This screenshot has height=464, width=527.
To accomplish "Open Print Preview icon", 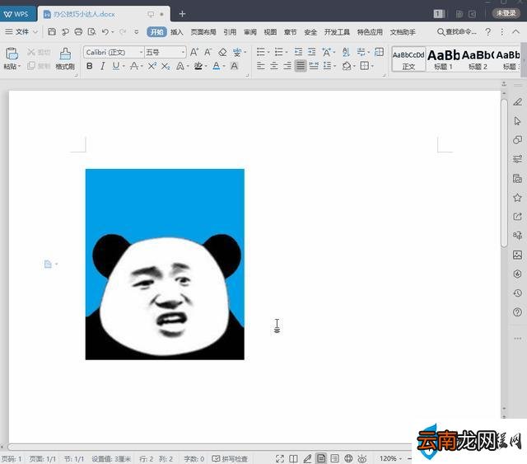I will click(91, 32).
